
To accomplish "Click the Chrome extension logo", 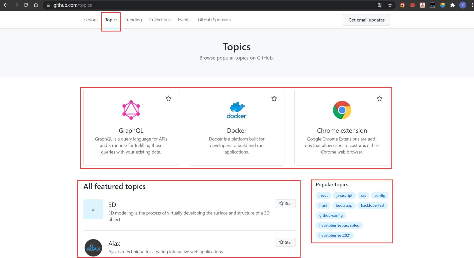I will pos(342,110).
